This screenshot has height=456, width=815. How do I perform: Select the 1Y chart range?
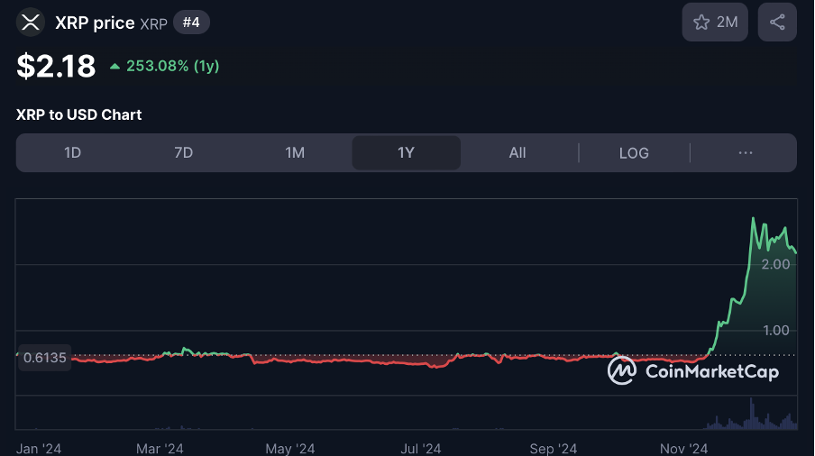pyautogui.click(x=406, y=153)
